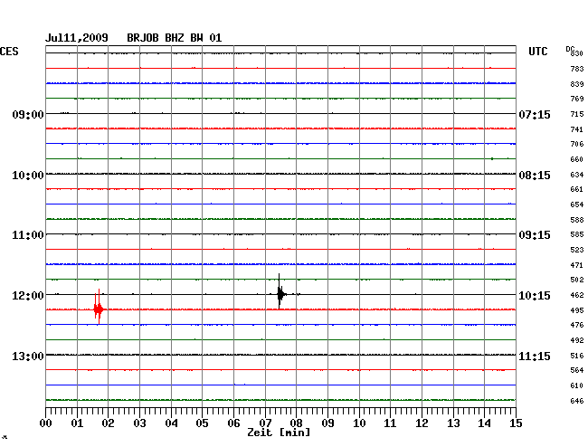The width and height of the screenshot is (588, 447).
Task: Click the 11:15 UTC time label
Action: pyautogui.click(x=535, y=356)
